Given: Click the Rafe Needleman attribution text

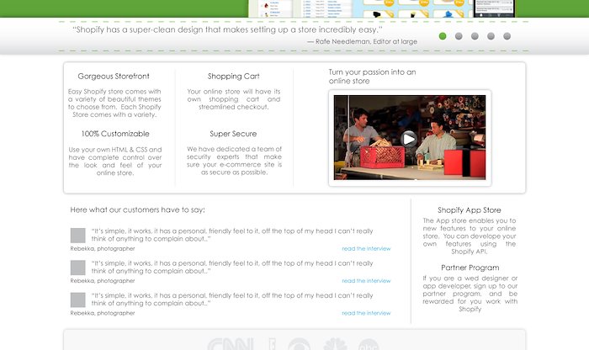Looking at the screenshot, I should click(363, 42).
